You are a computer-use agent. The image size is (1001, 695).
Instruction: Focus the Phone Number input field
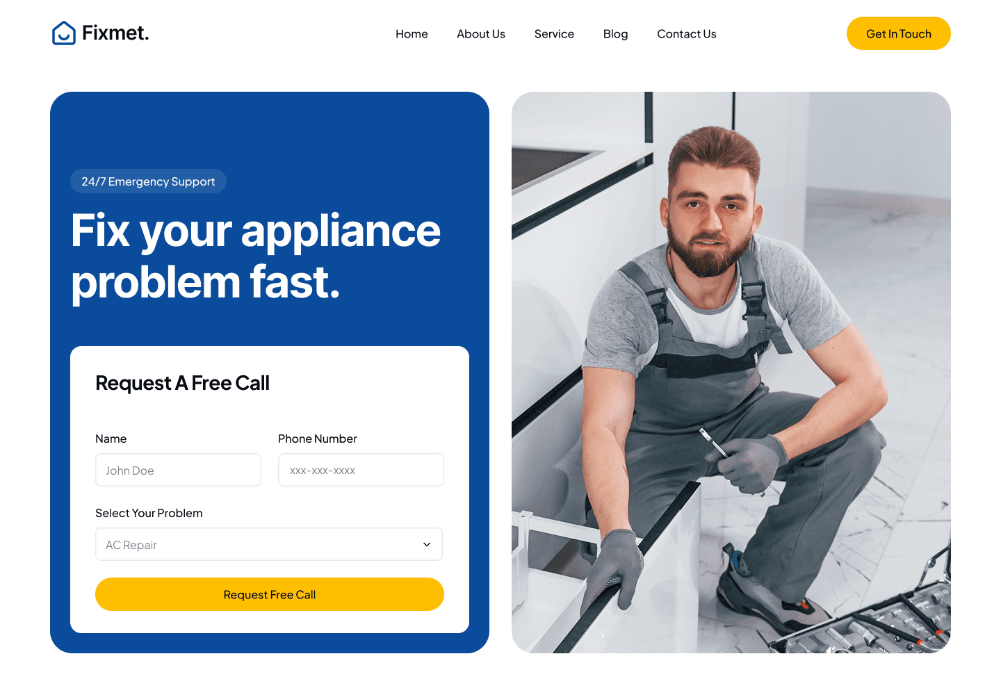click(x=361, y=470)
